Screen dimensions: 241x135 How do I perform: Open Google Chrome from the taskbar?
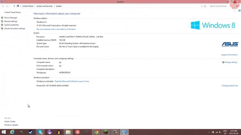pyautogui.click(x=96, y=132)
